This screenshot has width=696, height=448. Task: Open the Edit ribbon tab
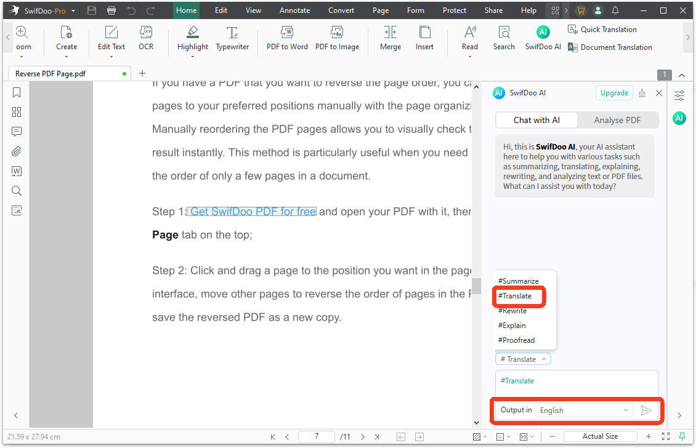pos(221,10)
